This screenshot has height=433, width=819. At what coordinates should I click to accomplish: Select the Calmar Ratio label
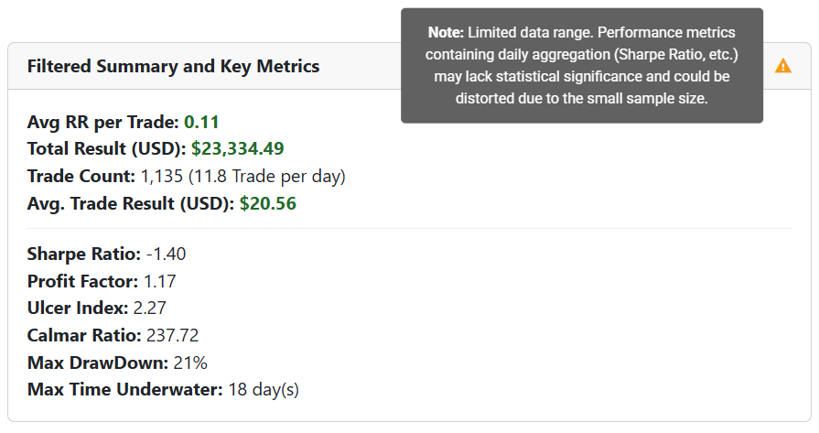pos(84,335)
